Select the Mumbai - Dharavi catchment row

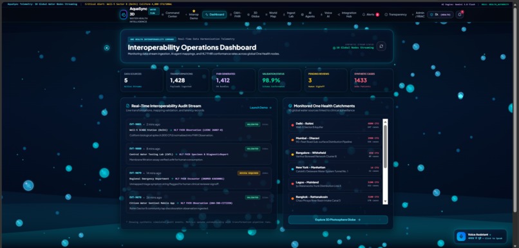[335, 140]
